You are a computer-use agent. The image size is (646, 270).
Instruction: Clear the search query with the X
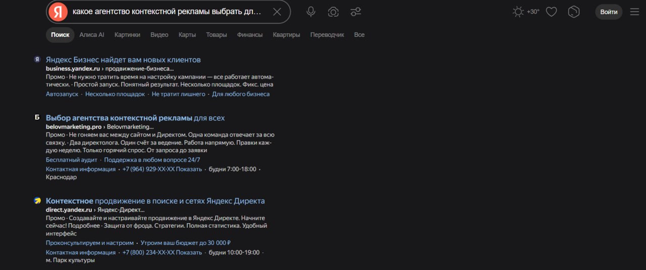pos(277,12)
